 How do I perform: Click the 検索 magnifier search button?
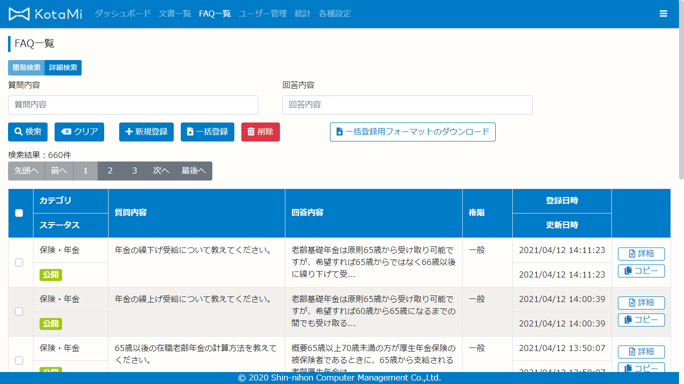[x=28, y=132]
